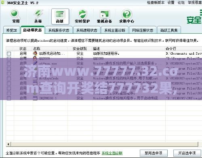Open the green 系统全面诊断 link at the bottom
This screenshot has height=158, width=202.
(112, 153)
